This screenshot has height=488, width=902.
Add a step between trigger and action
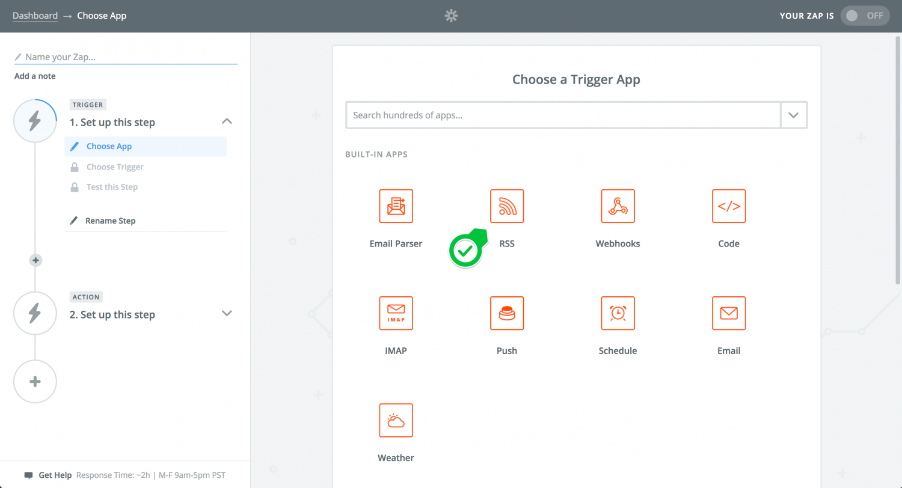[x=35, y=260]
